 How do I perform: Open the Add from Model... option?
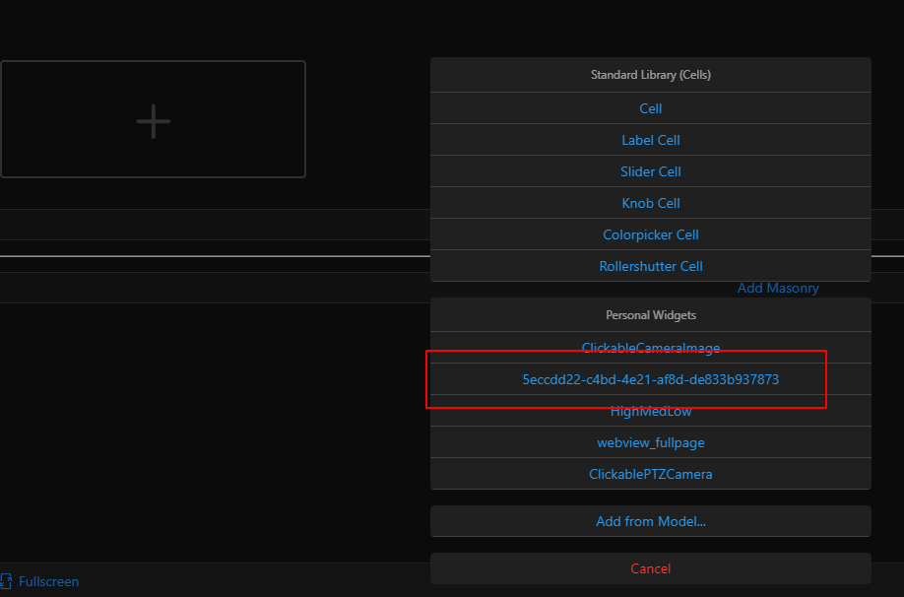click(x=650, y=521)
